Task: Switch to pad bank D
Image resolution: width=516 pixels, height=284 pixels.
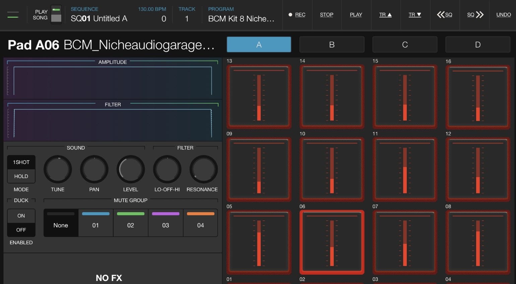Action: click(x=477, y=44)
